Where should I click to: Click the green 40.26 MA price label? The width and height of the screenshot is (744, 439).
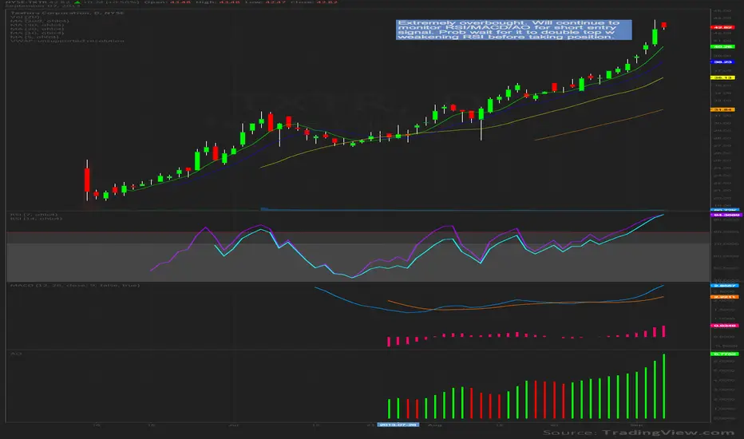(x=722, y=46)
